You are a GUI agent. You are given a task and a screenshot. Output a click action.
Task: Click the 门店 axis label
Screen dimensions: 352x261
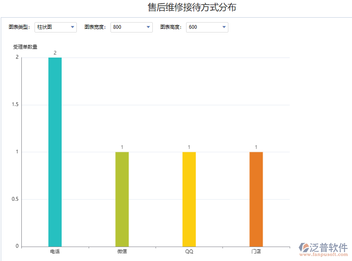click(x=255, y=252)
